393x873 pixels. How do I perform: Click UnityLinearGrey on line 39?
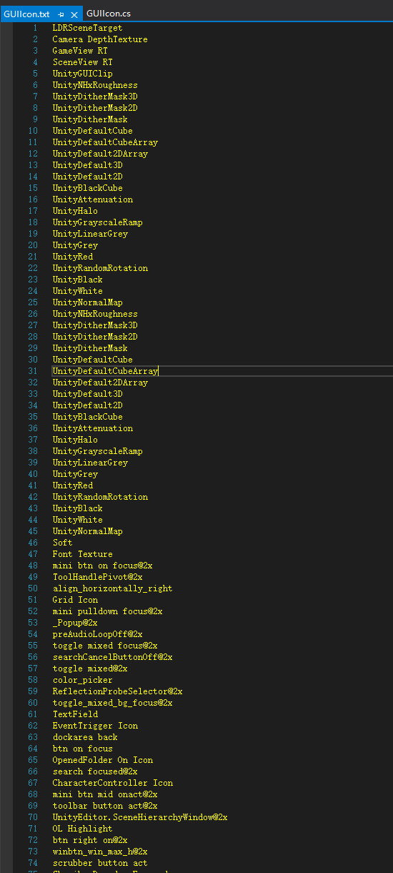[90, 463]
